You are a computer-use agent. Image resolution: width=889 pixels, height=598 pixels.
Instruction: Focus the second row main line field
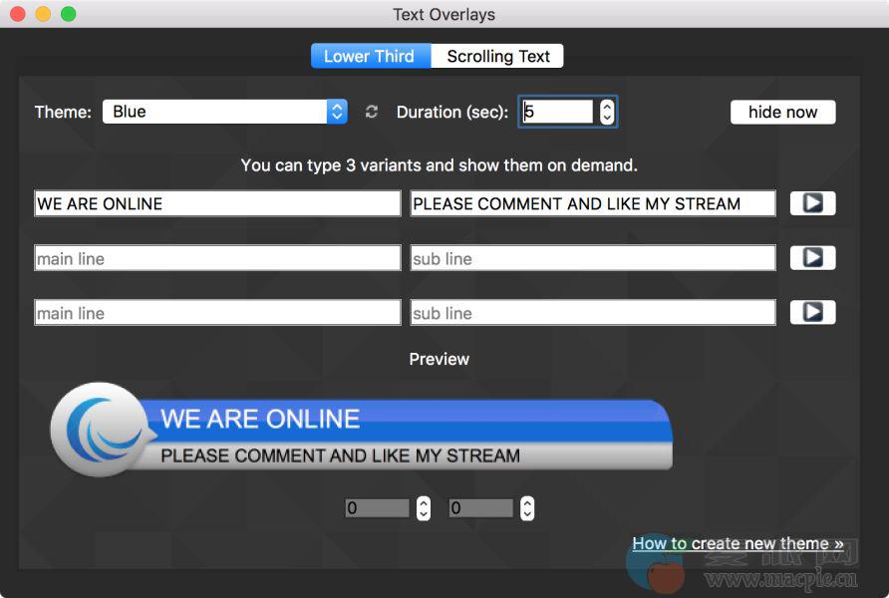click(x=217, y=258)
